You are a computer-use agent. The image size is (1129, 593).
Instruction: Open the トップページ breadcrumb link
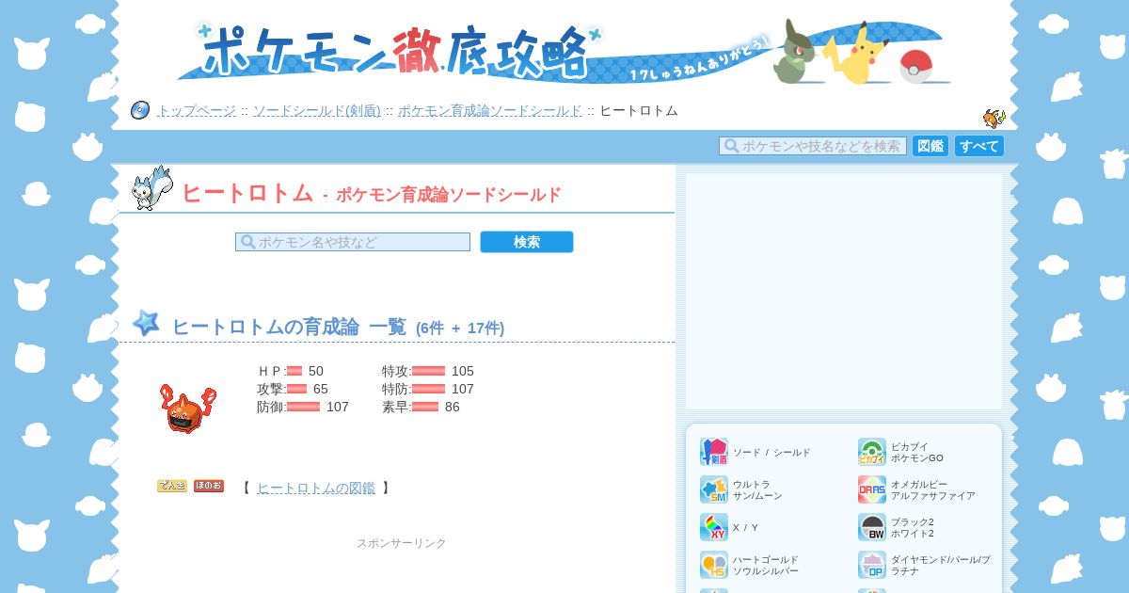pos(197,111)
